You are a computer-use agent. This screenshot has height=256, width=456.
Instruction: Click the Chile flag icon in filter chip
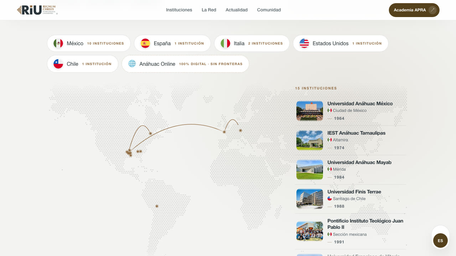coord(58,64)
